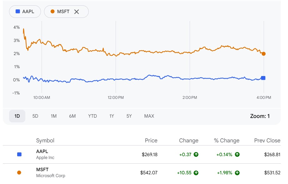Click the blue AAPL square in table
The image size is (288, 184).
[19, 154]
